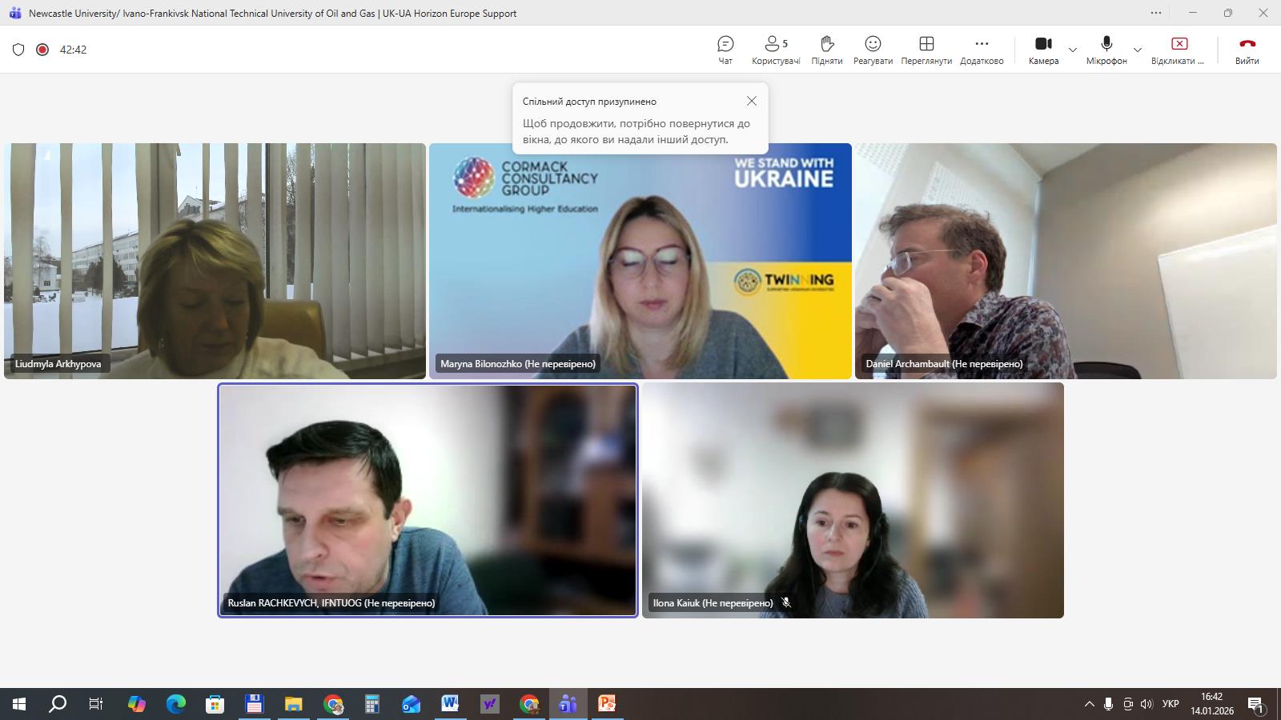
Task: Show hidden system tray icons chevron
Action: click(x=1089, y=704)
